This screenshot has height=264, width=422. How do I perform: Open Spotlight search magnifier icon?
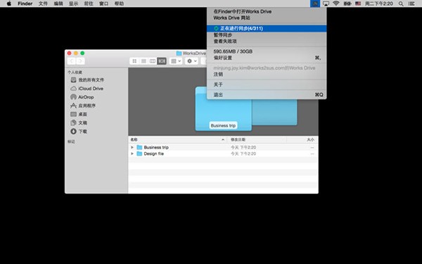pos(401,4)
